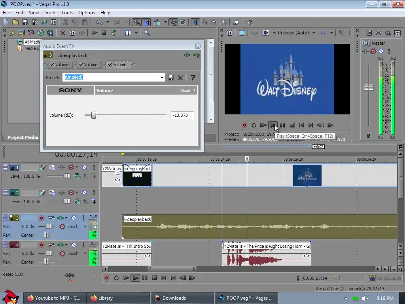Mute the Master bus
The height and width of the screenshot is (304, 405).
pos(381,51)
